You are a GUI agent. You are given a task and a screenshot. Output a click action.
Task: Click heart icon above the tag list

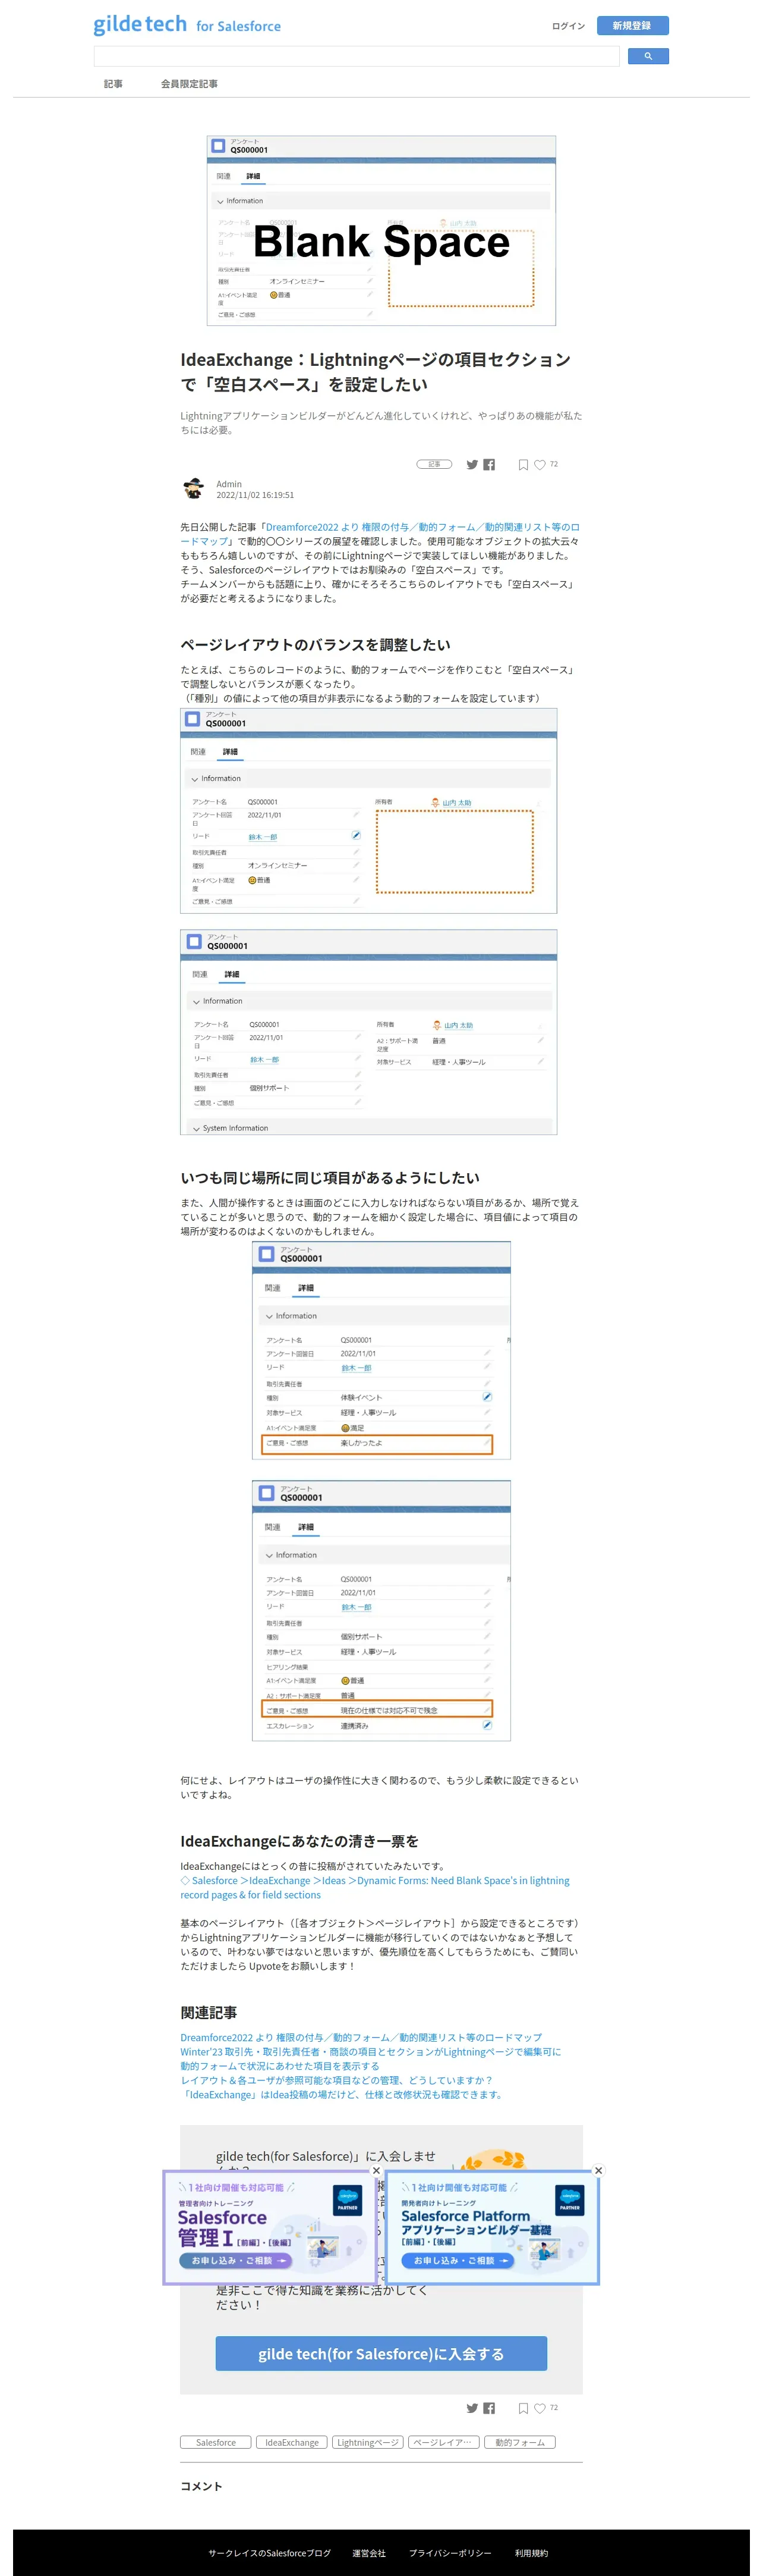click(x=540, y=2408)
